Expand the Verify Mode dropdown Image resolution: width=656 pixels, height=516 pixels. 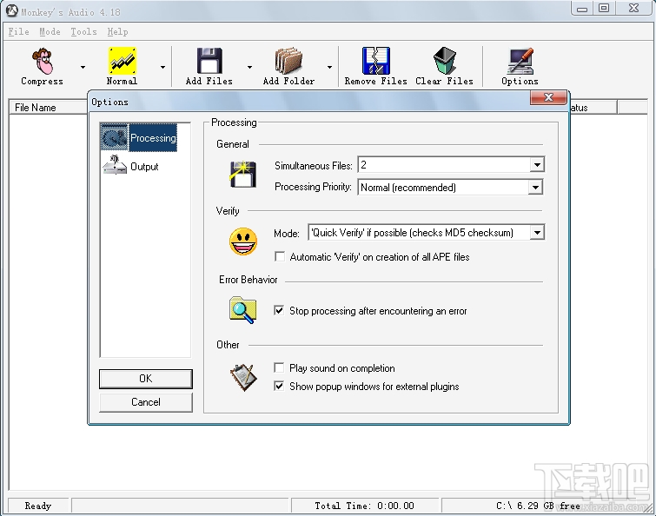537,233
